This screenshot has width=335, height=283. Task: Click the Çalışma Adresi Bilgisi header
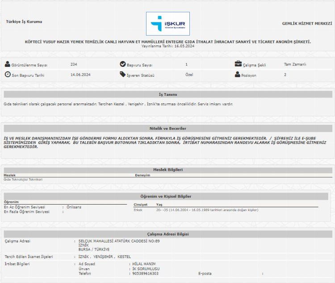click(x=168, y=234)
